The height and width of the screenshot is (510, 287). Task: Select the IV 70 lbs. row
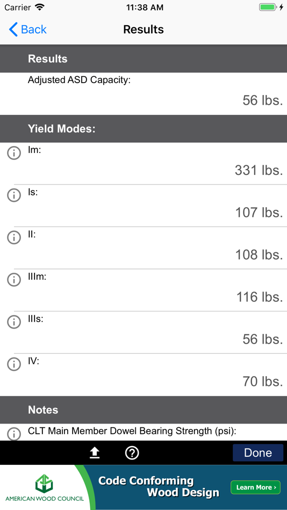143,375
